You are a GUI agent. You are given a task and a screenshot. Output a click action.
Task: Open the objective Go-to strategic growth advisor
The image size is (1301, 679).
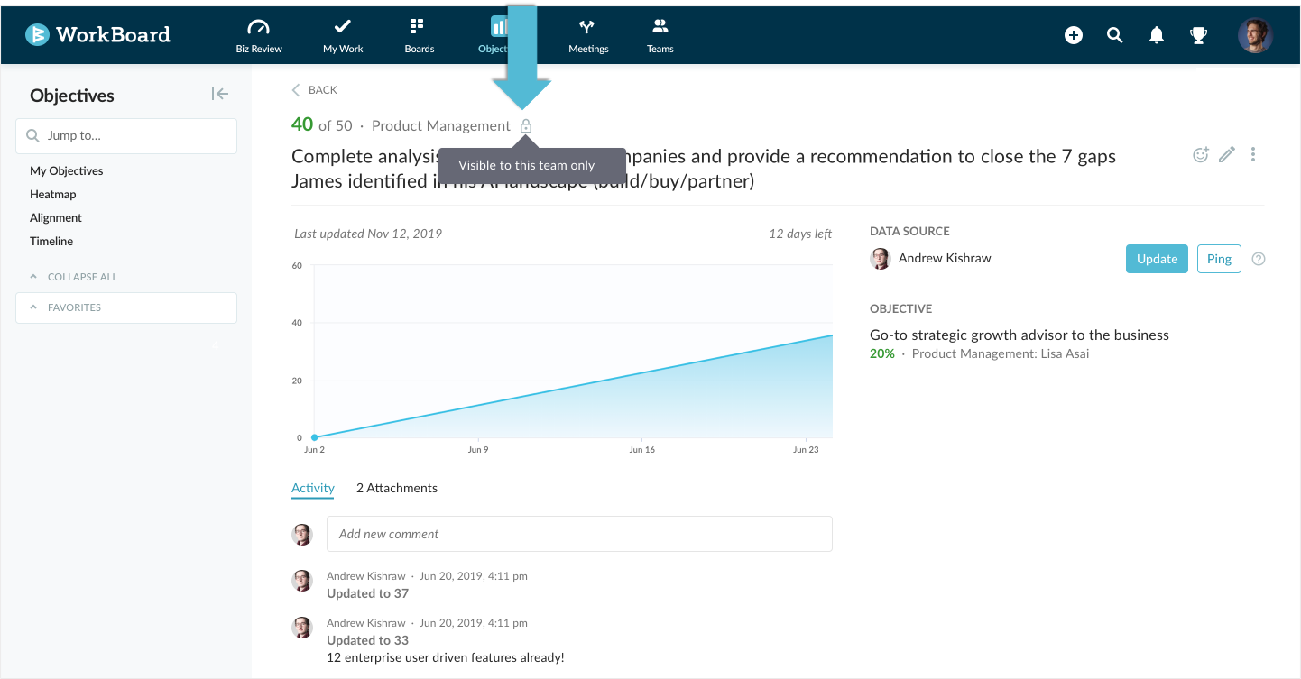point(1020,335)
